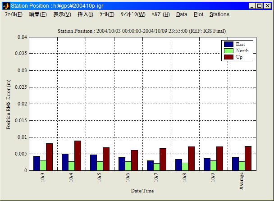Click the dark red Up legend swatch

click(229, 57)
